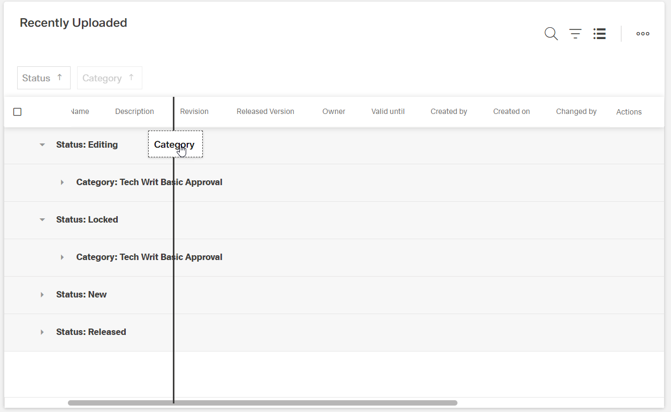Expand Category row under Status: Locked
The height and width of the screenshot is (412, 671).
coord(62,257)
